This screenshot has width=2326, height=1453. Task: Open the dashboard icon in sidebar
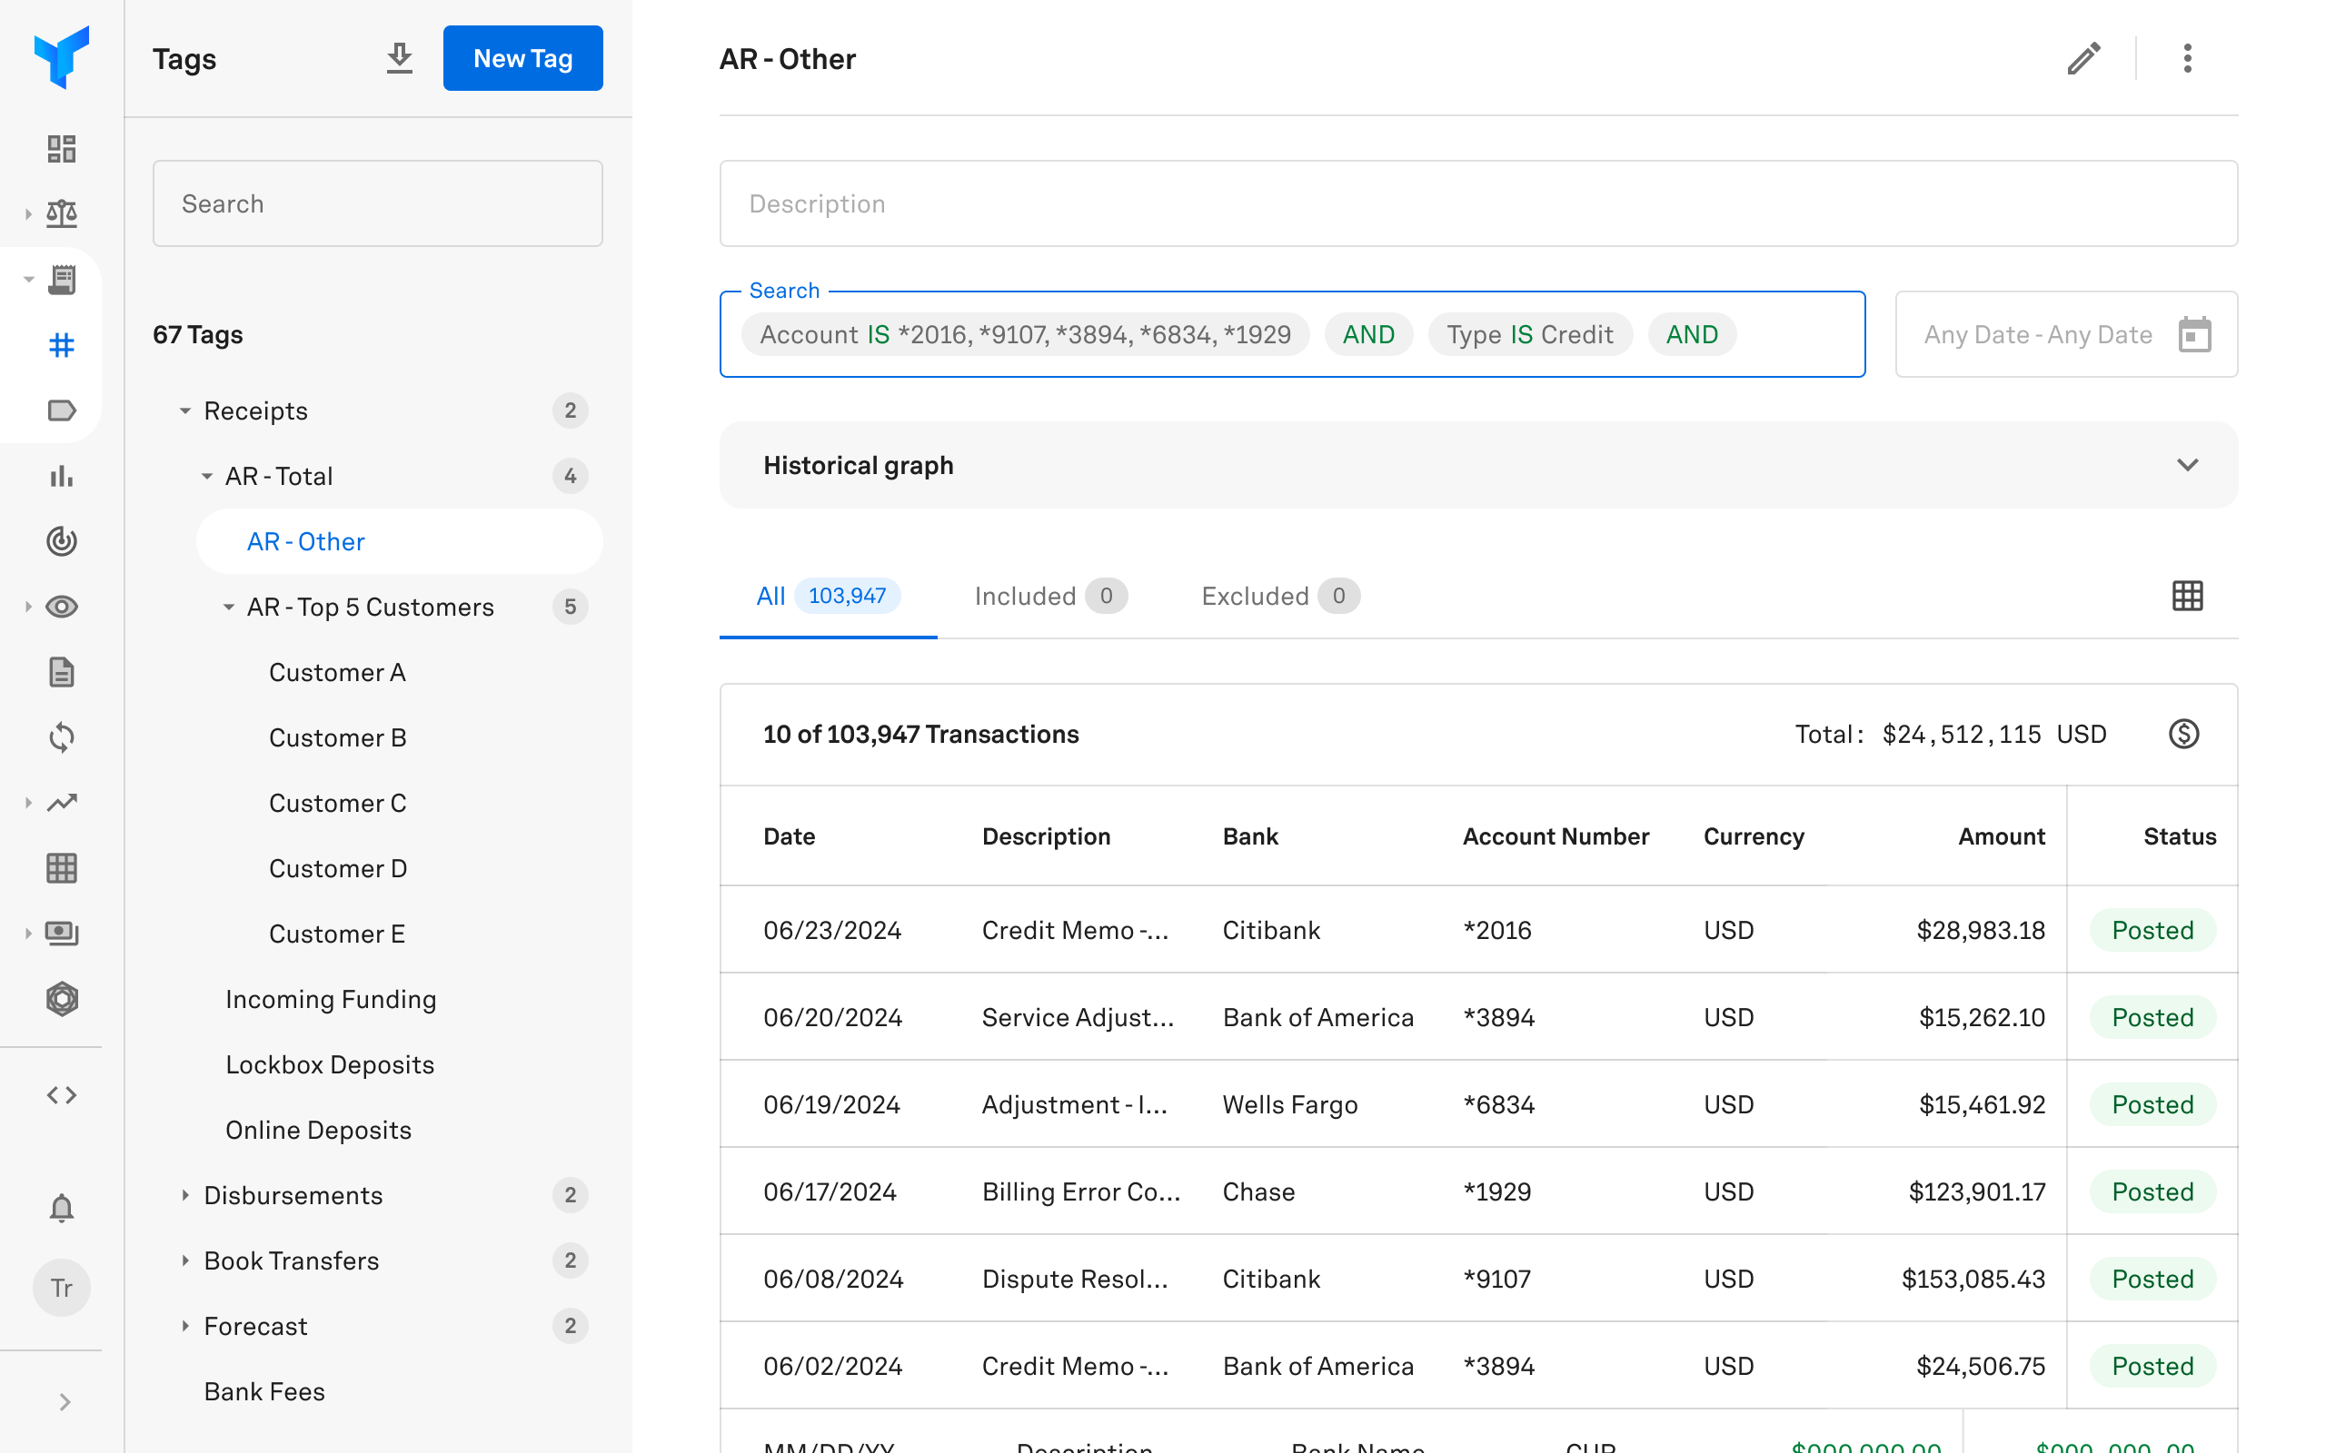[62, 148]
